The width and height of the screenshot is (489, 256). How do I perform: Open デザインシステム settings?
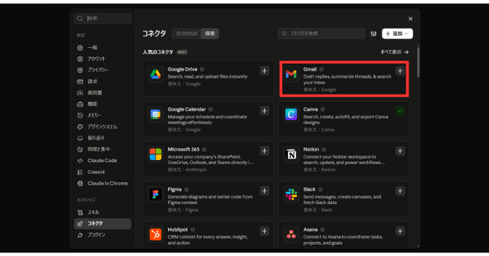coord(102,127)
